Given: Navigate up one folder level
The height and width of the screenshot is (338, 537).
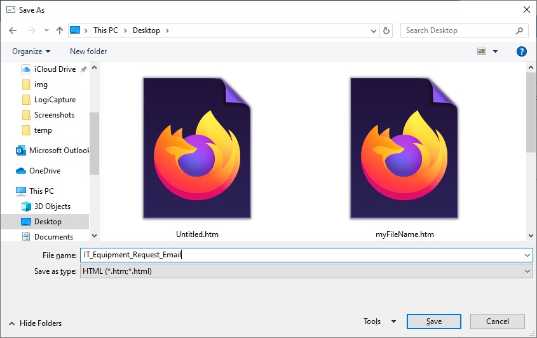Looking at the screenshot, I should [x=60, y=30].
